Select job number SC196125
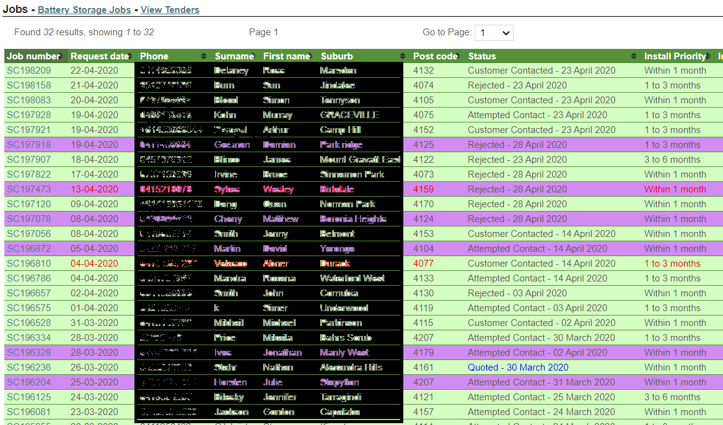This screenshot has width=723, height=425. click(29, 397)
